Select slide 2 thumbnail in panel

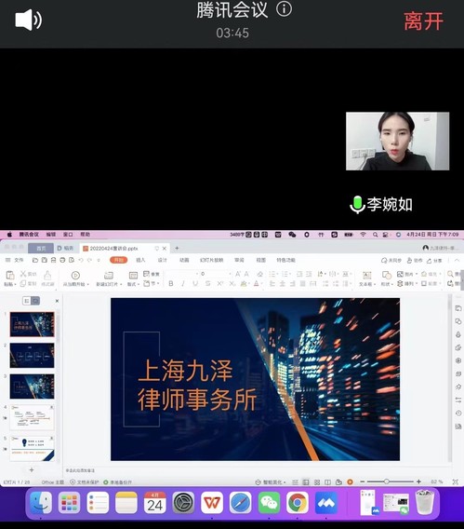tap(32, 355)
